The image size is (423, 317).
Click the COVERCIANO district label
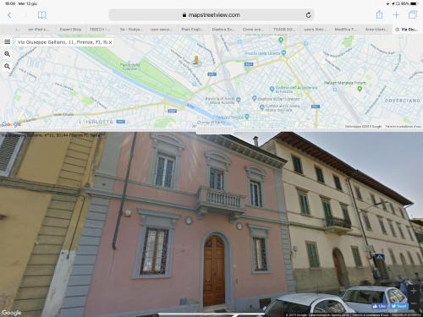click(x=403, y=101)
